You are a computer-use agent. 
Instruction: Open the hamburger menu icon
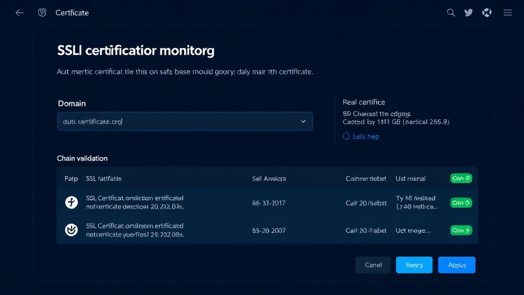pos(508,13)
